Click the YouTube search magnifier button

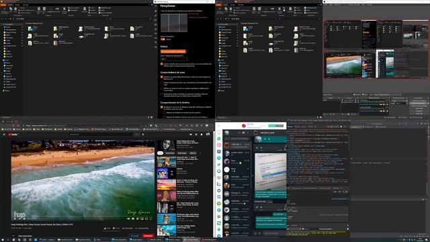(136, 134)
